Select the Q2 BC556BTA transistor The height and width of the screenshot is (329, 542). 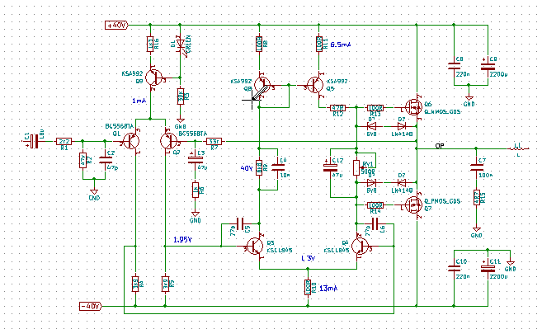(168, 141)
